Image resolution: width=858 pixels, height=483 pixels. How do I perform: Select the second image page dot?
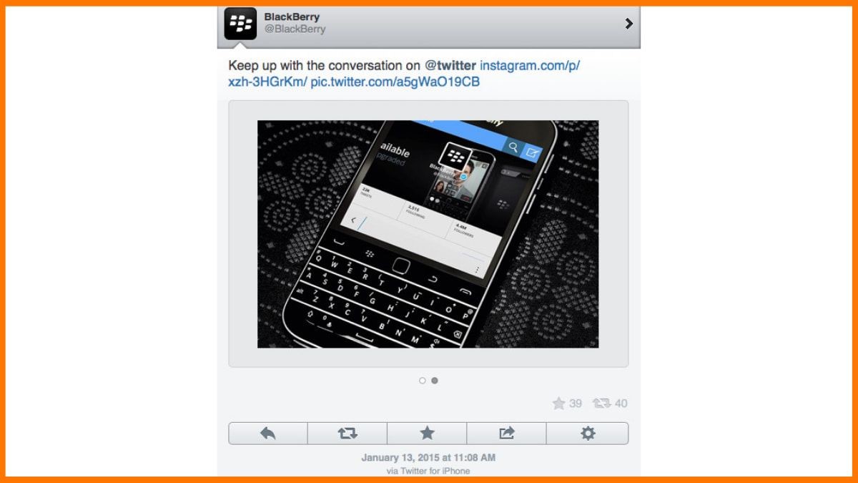coord(435,381)
